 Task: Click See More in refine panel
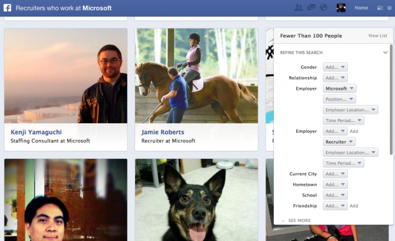click(x=299, y=221)
